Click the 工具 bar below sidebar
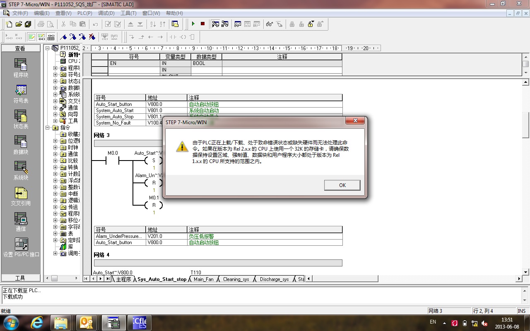The image size is (530, 331). 20,278
